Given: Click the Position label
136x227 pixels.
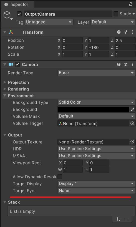Looking at the screenshot, I should tap(16, 40).
